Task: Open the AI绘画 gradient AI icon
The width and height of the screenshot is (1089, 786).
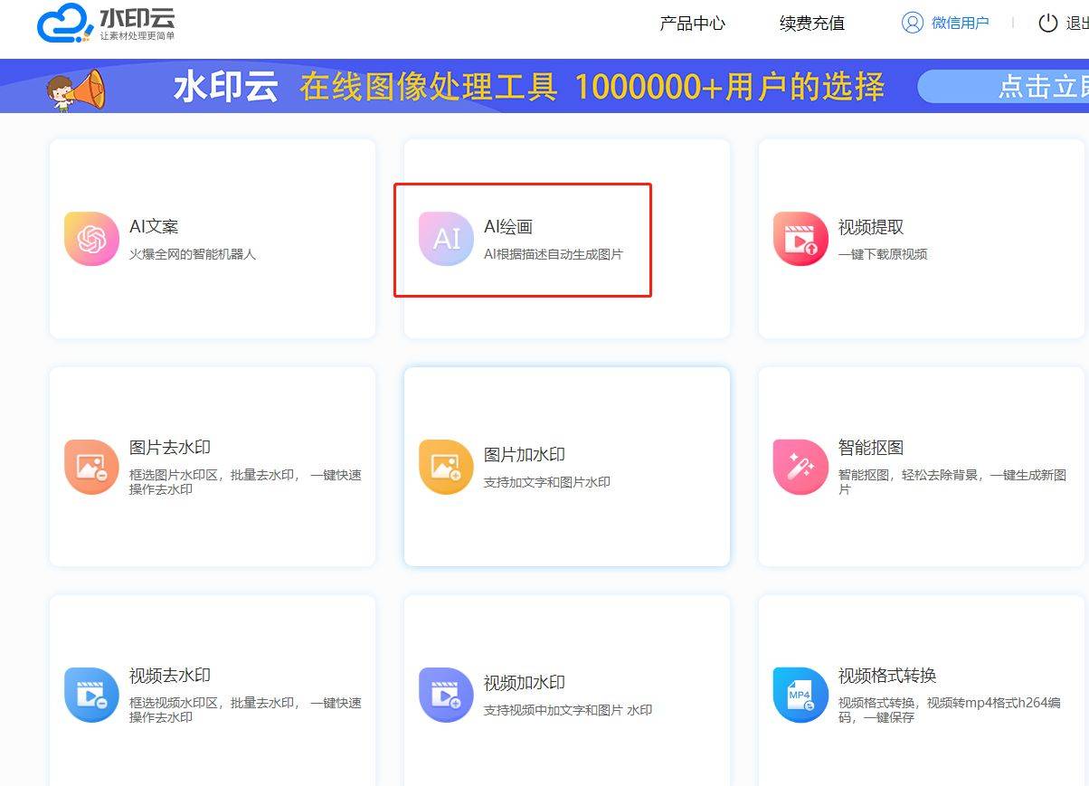Action: point(446,239)
